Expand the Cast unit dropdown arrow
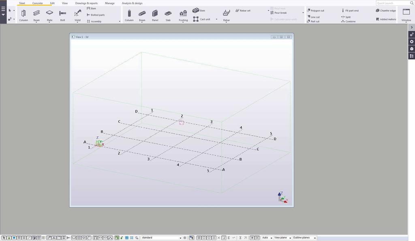415x241 pixels. 216,19
